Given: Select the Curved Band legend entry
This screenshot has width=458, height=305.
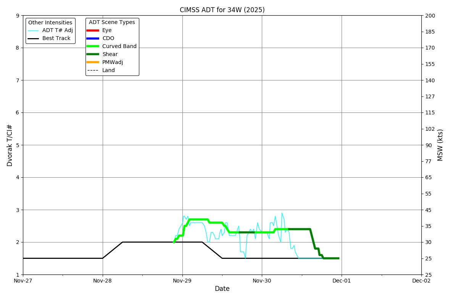Looking at the screenshot, I should tap(111, 47).
